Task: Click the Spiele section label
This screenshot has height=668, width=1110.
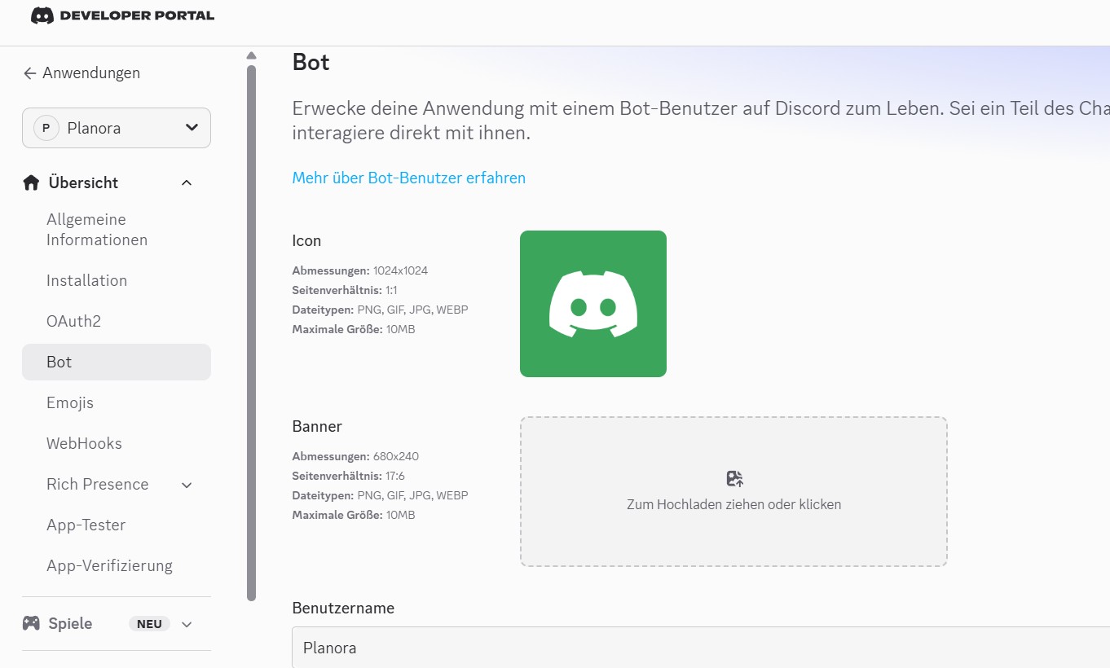Action: click(70, 623)
